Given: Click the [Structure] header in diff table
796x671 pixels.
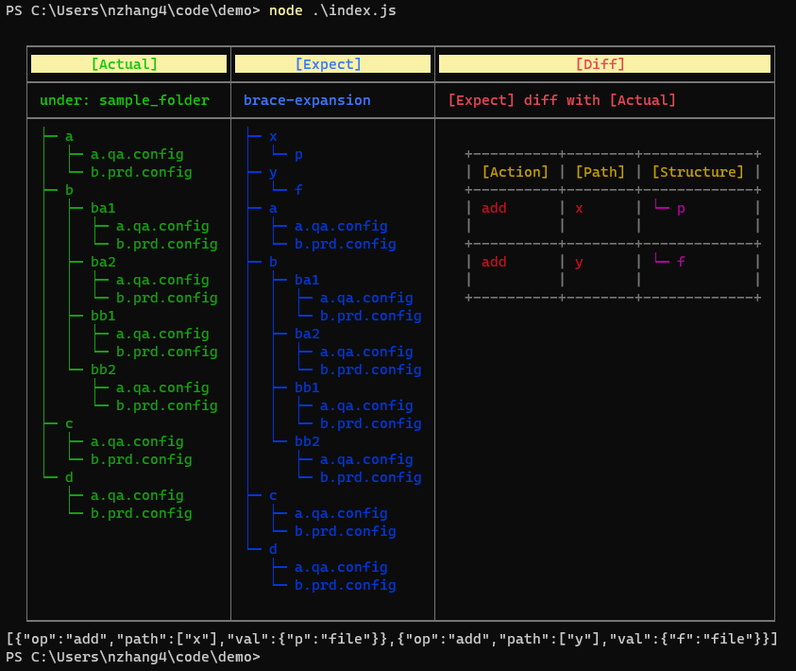Looking at the screenshot, I should 698,172.
